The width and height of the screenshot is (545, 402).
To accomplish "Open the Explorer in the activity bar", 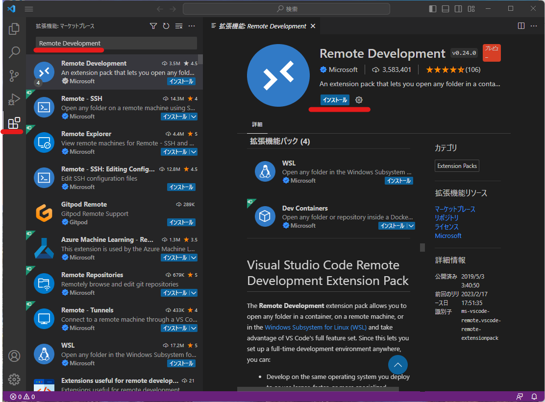I will (x=14, y=29).
